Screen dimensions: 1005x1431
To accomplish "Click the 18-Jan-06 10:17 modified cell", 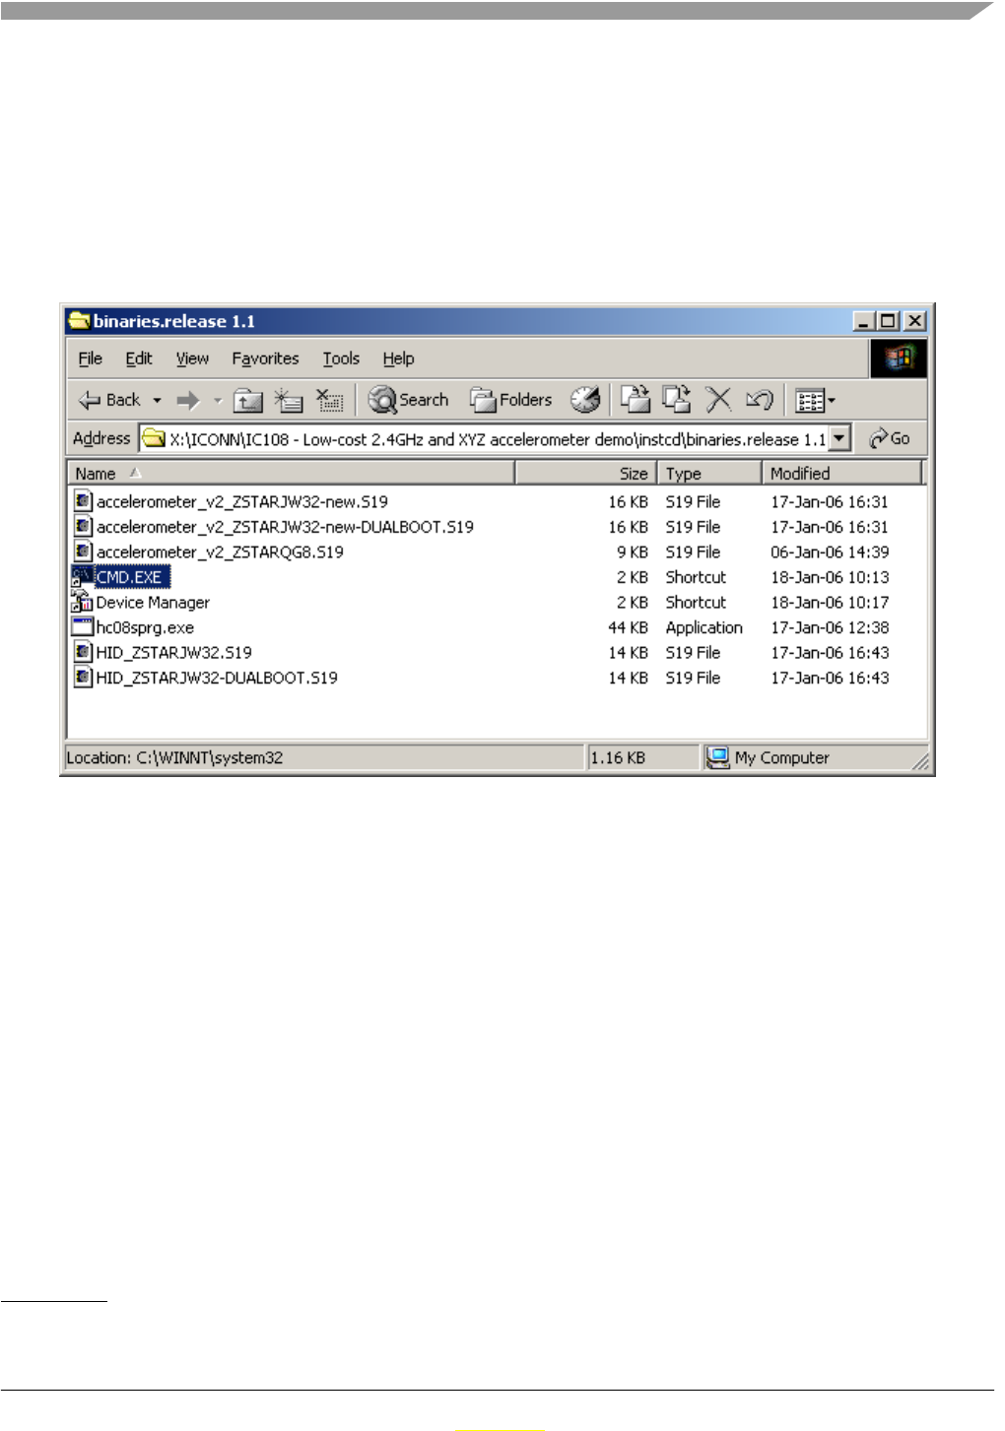I will pyautogui.click(x=830, y=603).
